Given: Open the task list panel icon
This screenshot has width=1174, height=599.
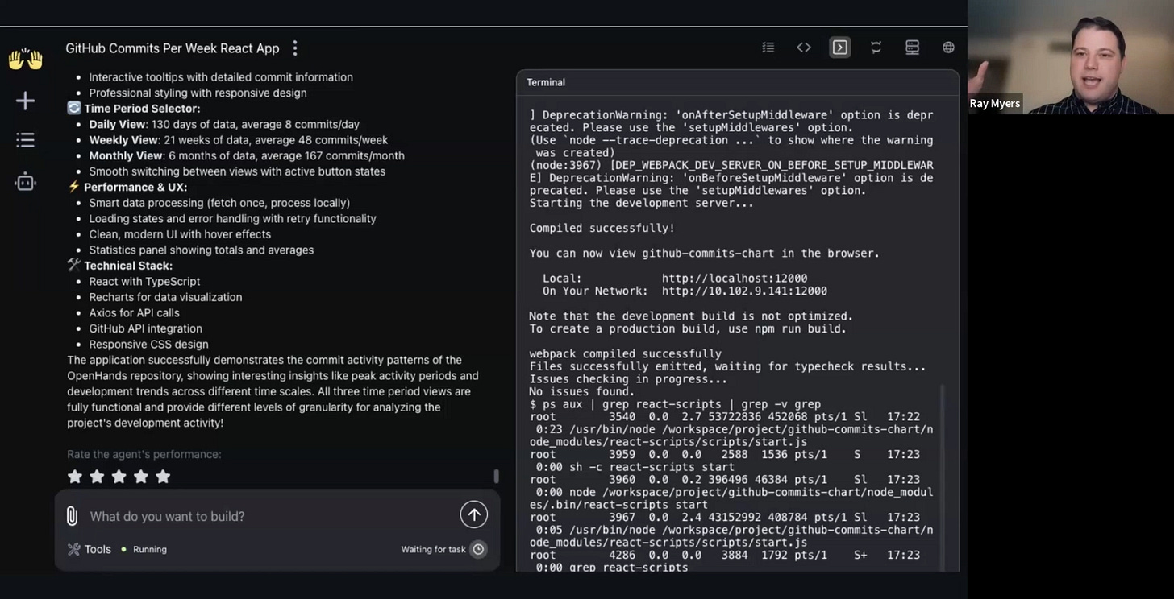Looking at the screenshot, I should pyautogui.click(x=768, y=48).
